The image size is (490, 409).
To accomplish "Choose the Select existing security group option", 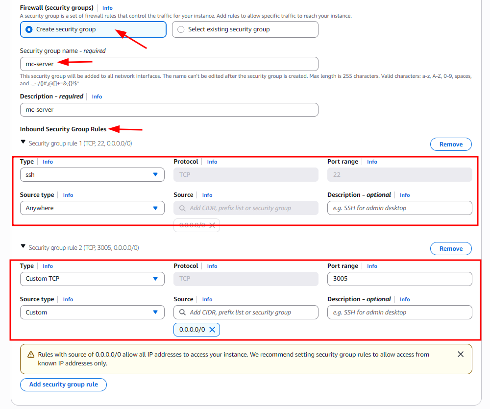I will pyautogui.click(x=181, y=29).
